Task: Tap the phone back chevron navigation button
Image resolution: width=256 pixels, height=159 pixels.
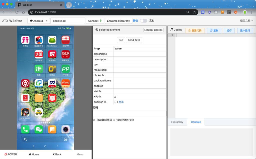Action: point(57,146)
